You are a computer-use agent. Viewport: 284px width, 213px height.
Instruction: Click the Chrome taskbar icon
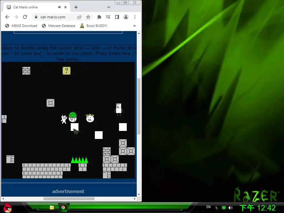63,207
